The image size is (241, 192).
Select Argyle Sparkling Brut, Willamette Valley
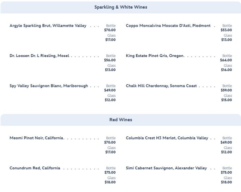(48, 26)
